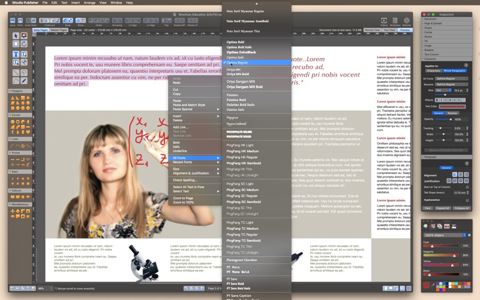Select the arrow selection tool
Screen dimensions: 480x300
point(16,36)
